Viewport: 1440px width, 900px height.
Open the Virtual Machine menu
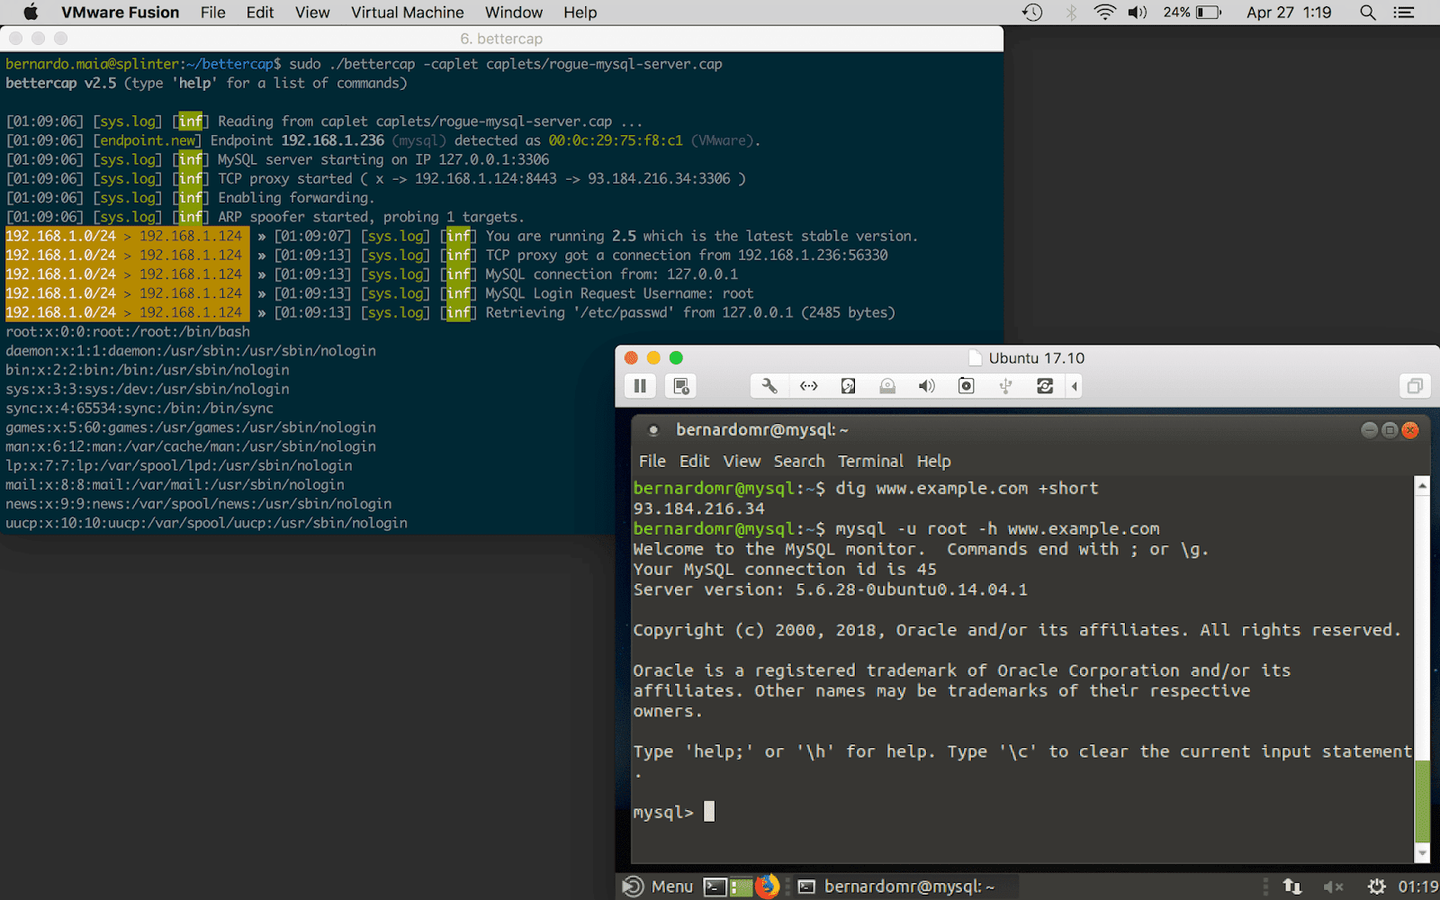click(x=408, y=13)
